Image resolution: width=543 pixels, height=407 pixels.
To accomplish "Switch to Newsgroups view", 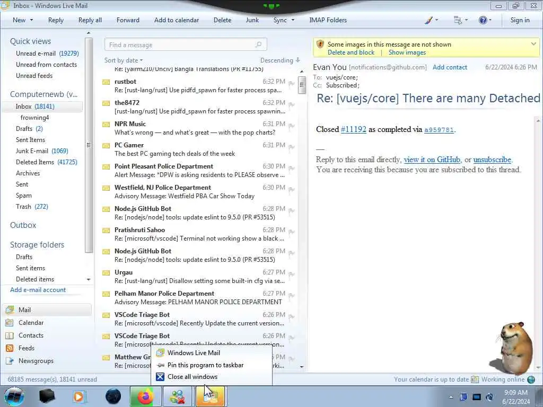I will 36,360.
